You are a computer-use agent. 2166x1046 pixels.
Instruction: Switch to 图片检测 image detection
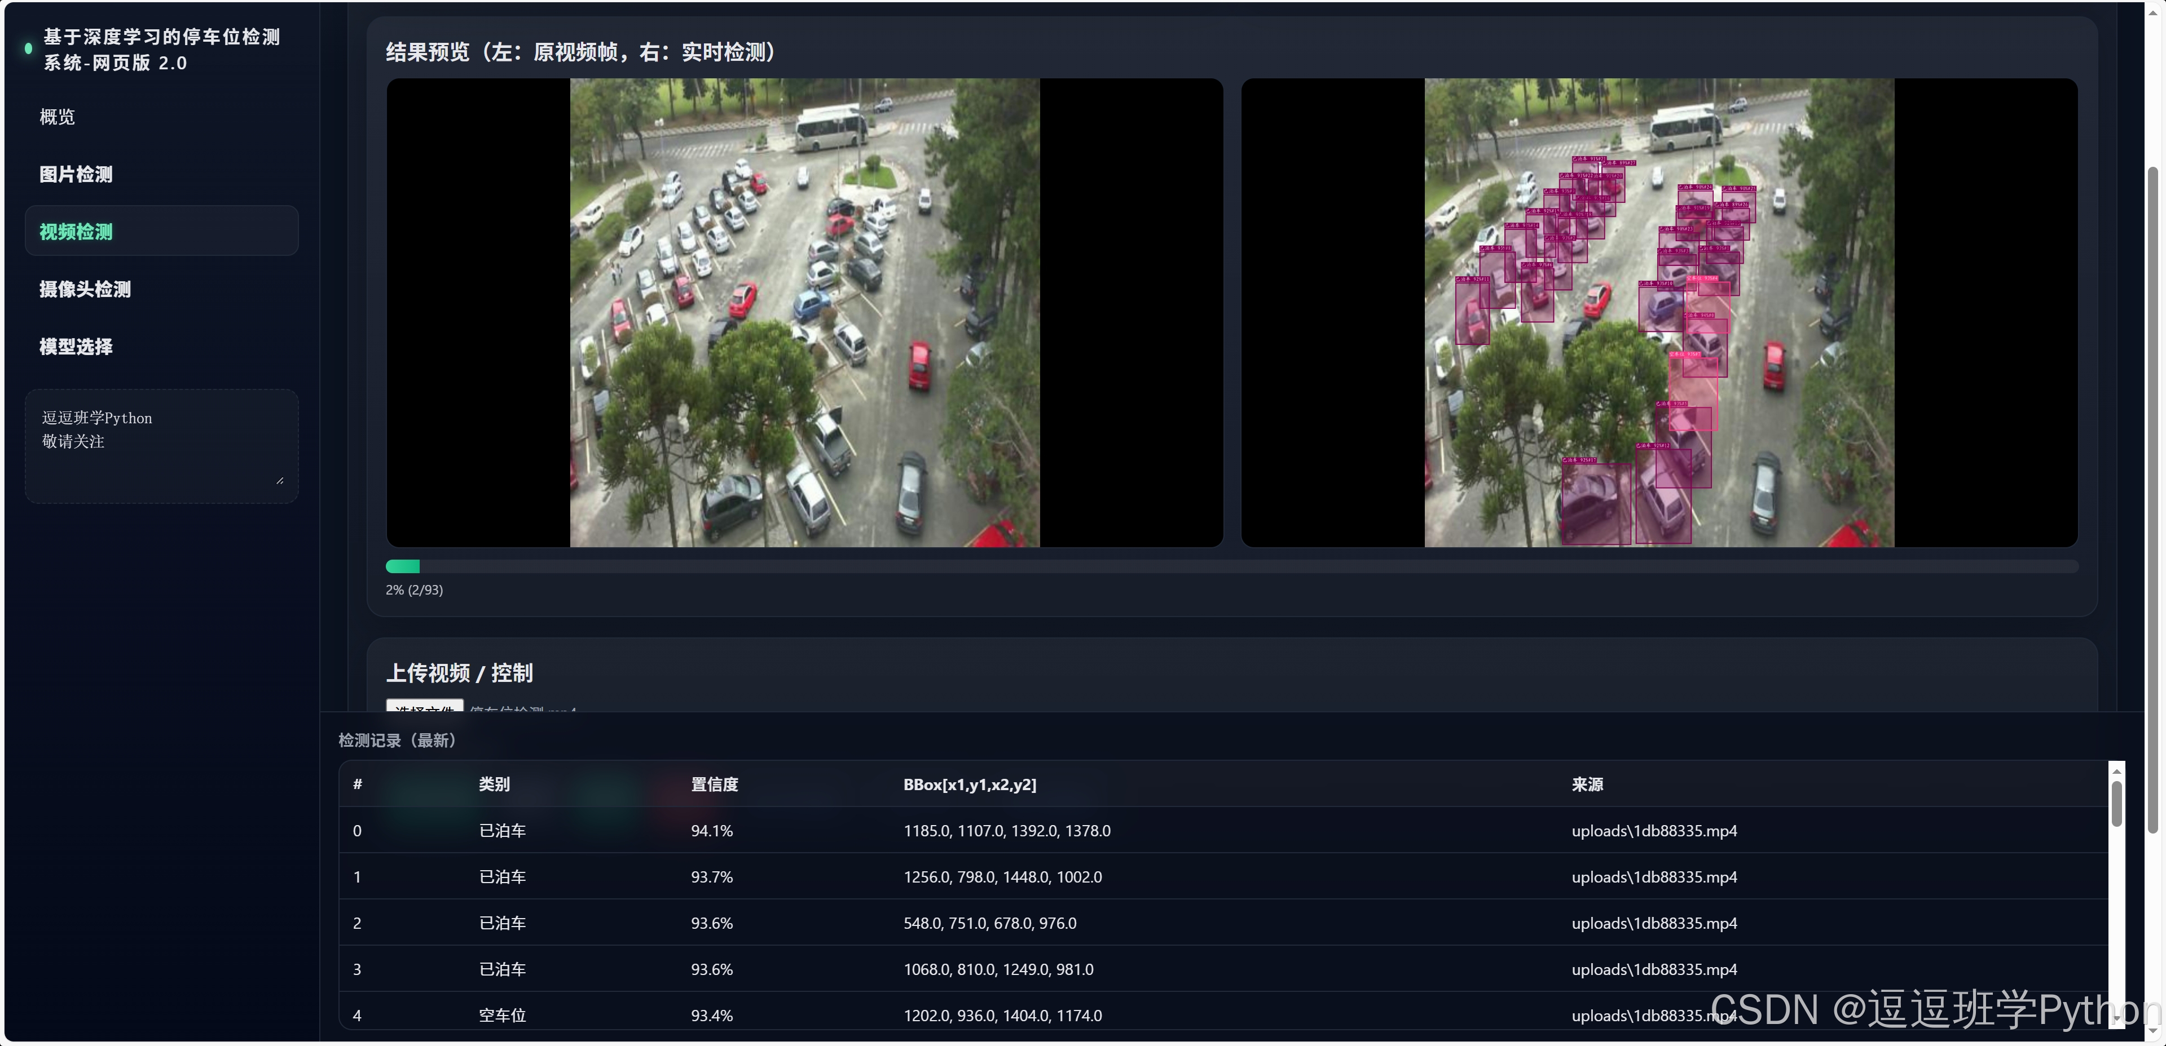tap(76, 174)
